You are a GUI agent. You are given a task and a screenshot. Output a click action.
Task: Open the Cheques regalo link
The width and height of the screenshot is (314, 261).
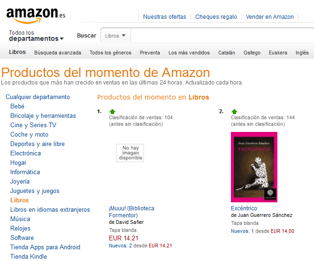tap(216, 17)
